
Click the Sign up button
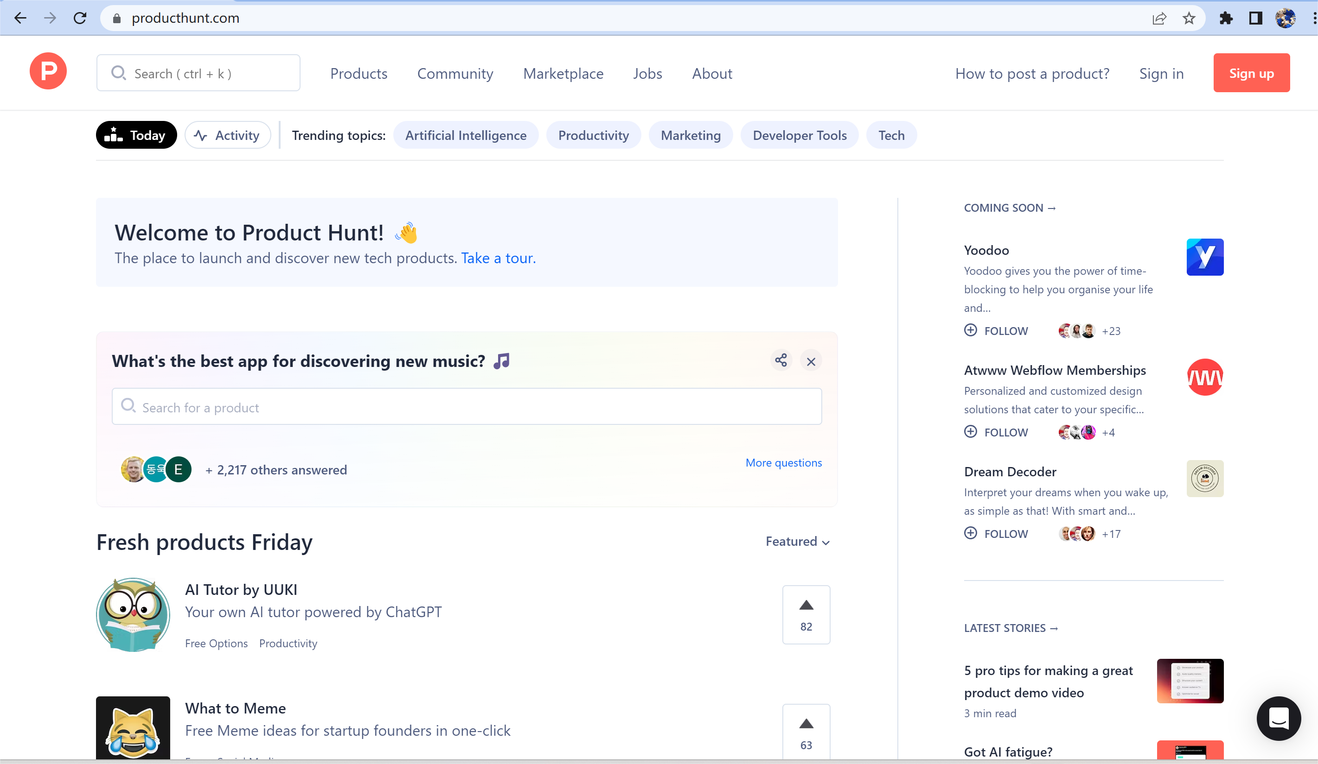(x=1251, y=73)
